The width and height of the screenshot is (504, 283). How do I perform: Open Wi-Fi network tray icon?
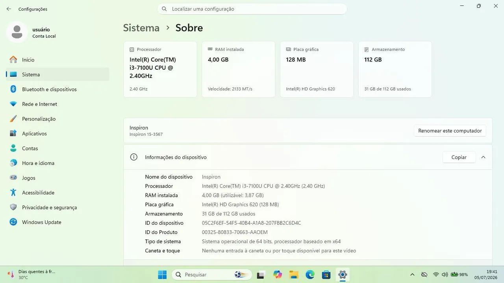tap(436, 274)
